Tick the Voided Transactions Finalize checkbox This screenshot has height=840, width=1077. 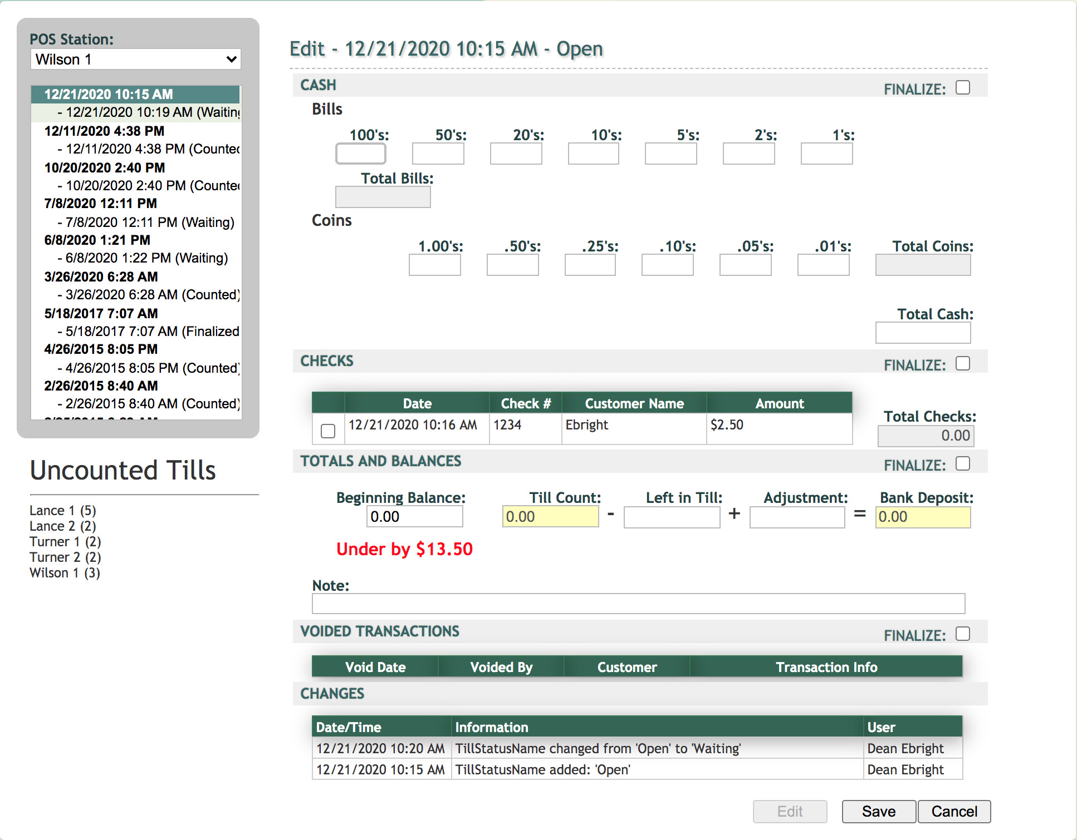point(962,634)
